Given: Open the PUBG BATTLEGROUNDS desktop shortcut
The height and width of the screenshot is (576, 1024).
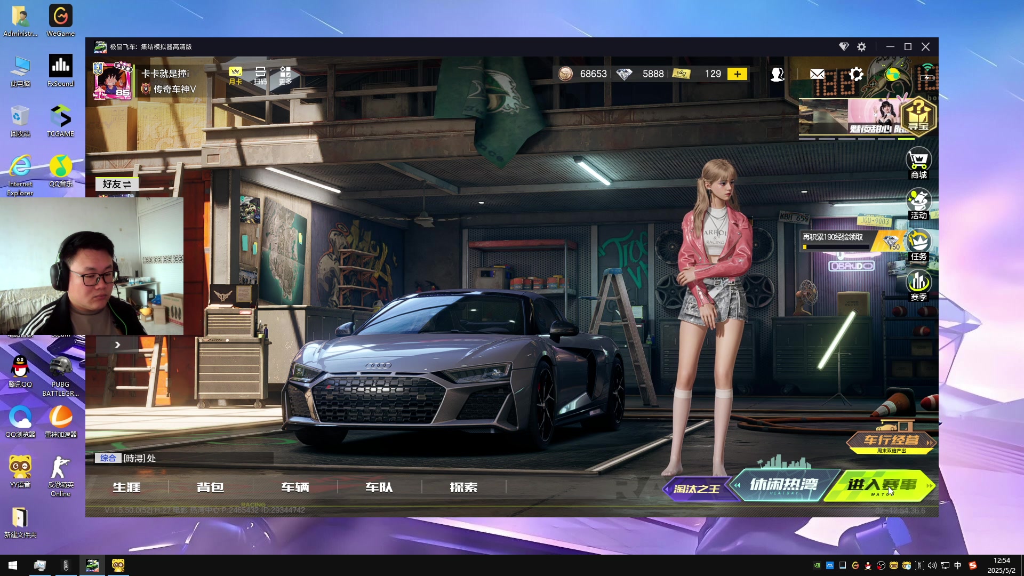Looking at the screenshot, I should click(60, 376).
